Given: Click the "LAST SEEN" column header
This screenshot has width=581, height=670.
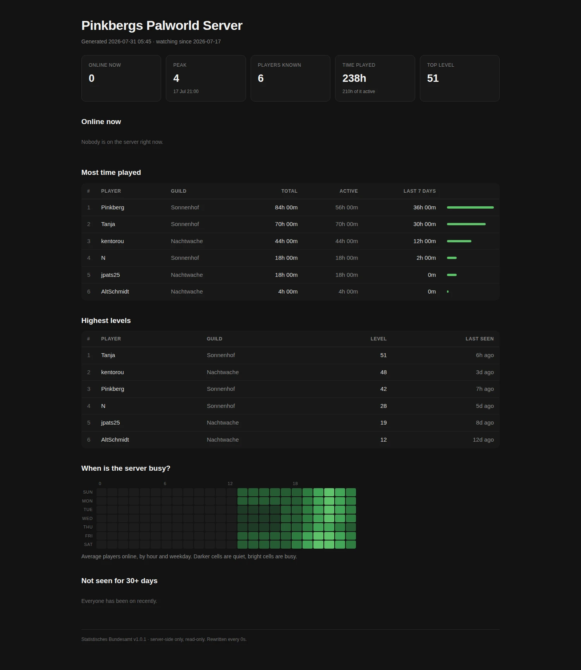Looking at the screenshot, I should [x=480, y=339].
